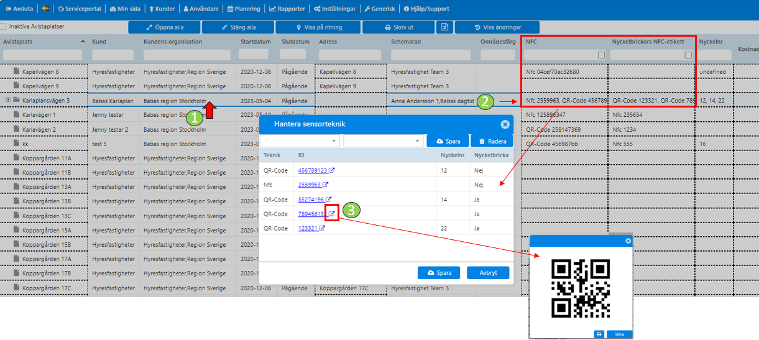Click the folder icon of Koppargården 17C
Image resolution: width=759 pixels, height=340 pixels.
click(17, 288)
